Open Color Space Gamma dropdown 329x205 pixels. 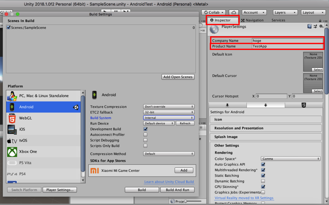coord(290,159)
